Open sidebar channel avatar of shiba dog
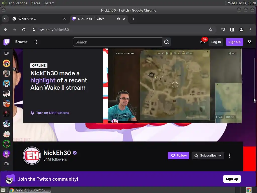The image size is (257, 193). pos(7,83)
